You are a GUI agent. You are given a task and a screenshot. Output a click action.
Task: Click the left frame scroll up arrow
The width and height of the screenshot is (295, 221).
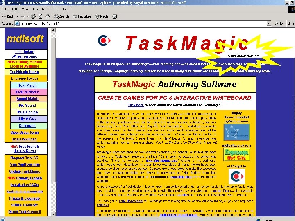[x=54, y=30]
